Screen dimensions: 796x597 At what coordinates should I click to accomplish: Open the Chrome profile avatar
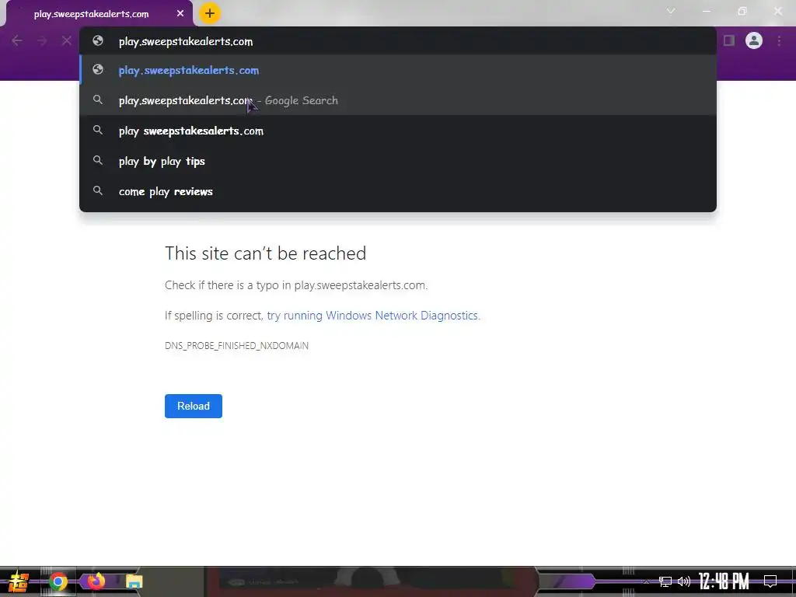754,40
